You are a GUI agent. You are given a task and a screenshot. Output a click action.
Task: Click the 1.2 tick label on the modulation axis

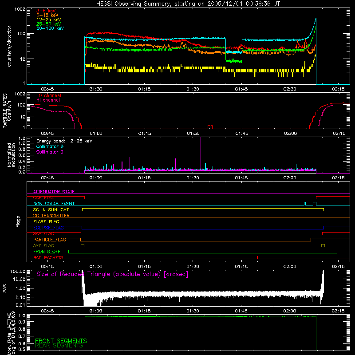click(22, 138)
